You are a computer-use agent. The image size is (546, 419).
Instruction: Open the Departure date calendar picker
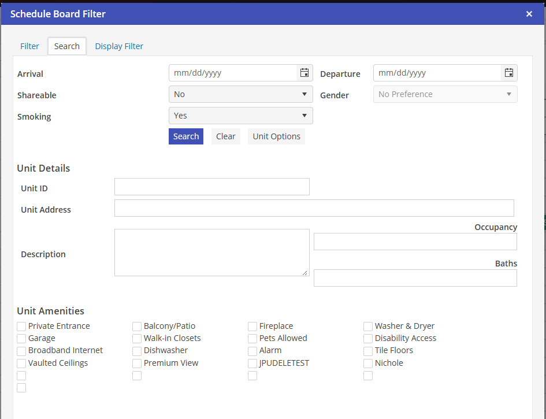click(508, 73)
